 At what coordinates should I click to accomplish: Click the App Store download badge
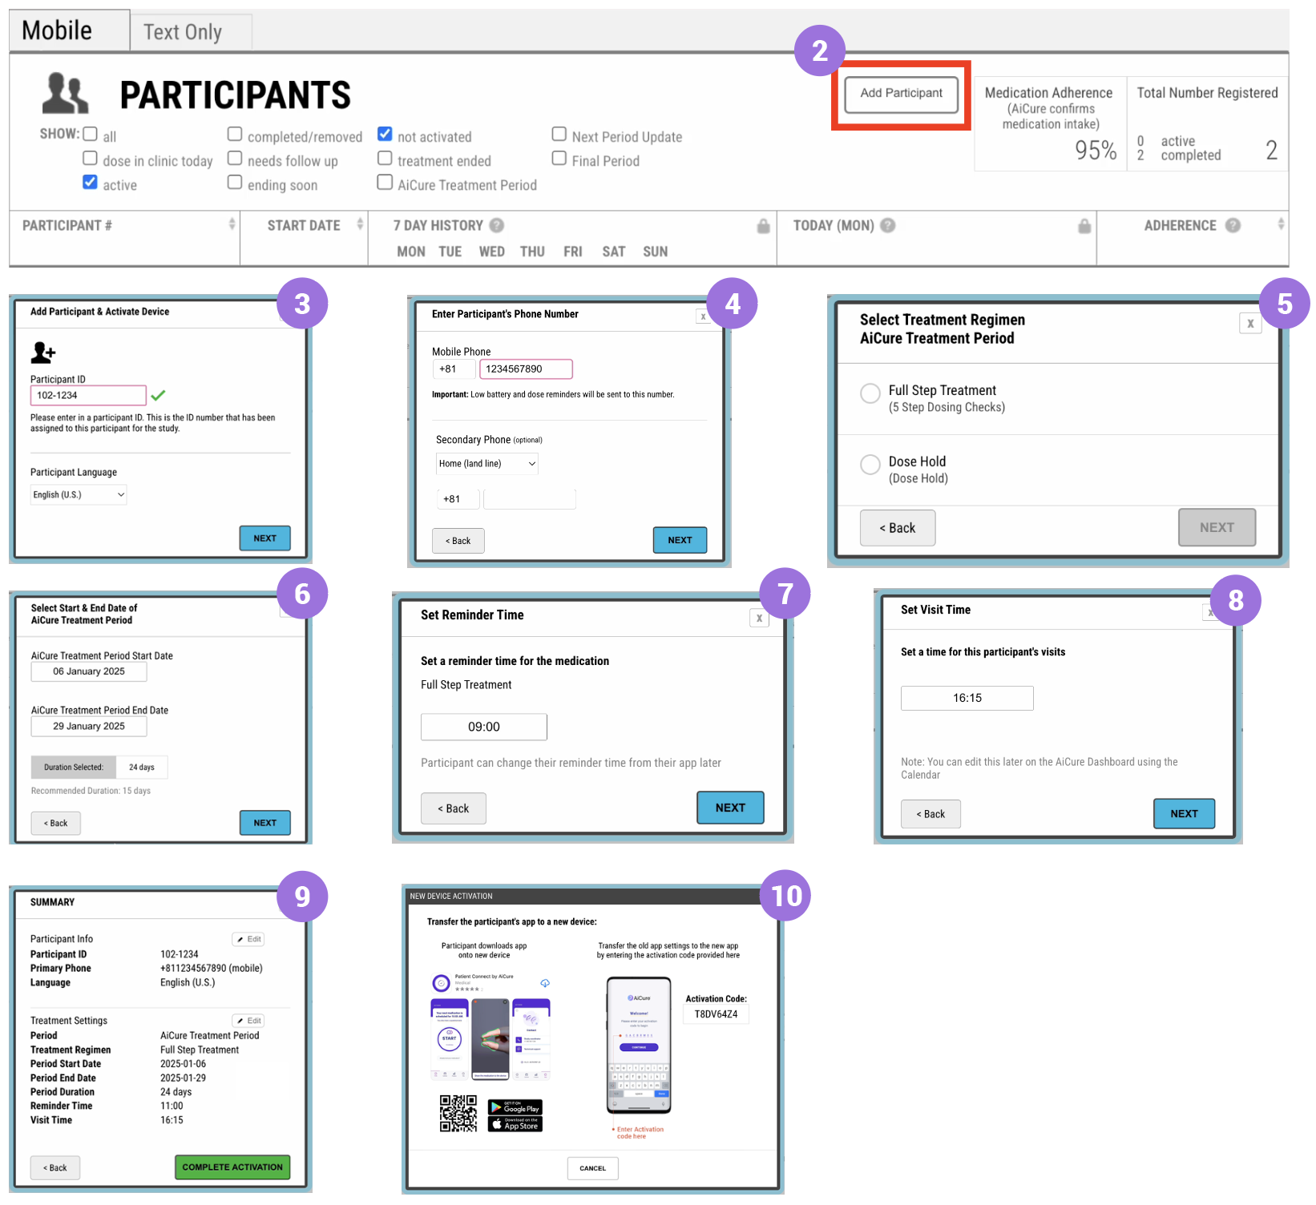(515, 1124)
